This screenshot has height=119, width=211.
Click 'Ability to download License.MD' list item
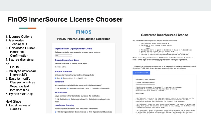(x=21, y=73)
